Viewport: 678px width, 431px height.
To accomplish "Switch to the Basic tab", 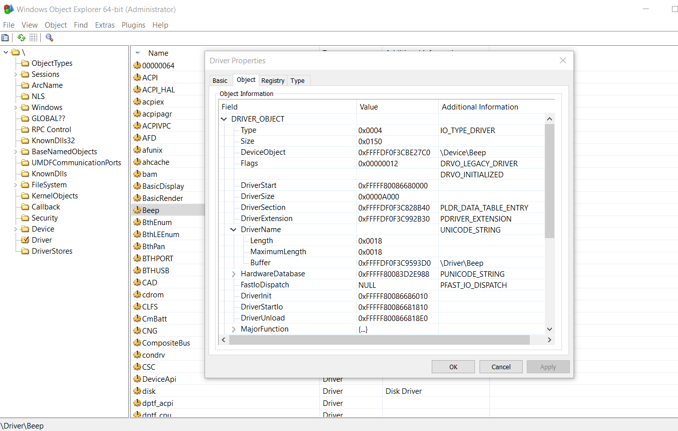I will 220,80.
